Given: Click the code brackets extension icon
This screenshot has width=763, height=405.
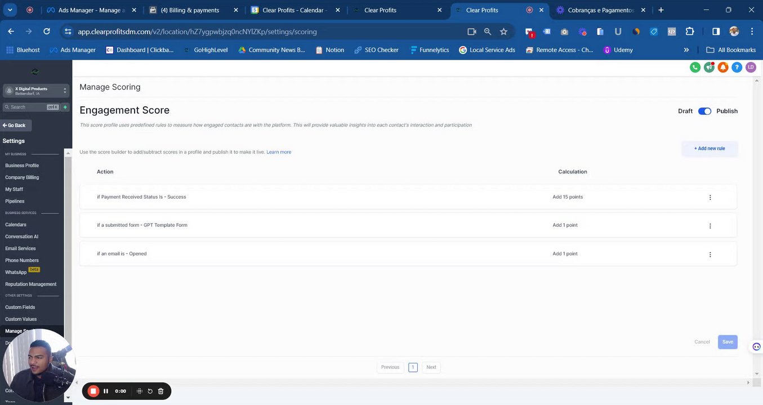Looking at the screenshot, I should coord(672,31).
